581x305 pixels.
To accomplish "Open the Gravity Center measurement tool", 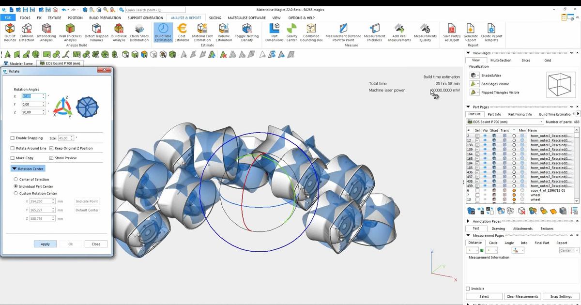I will click(291, 31).
